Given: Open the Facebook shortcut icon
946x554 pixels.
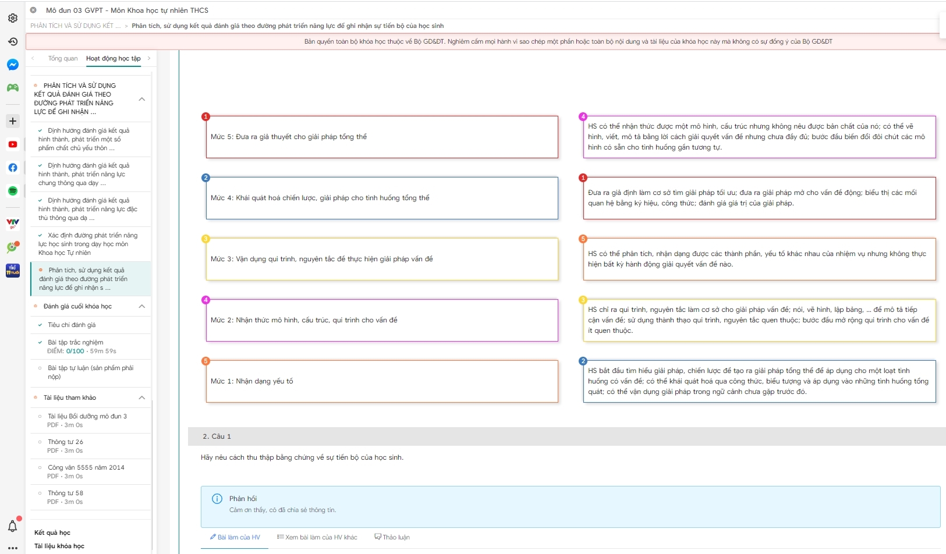Looking at the screenshot, I should [x=12, y=168].
